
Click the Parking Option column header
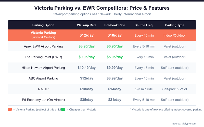coord(43,25)
